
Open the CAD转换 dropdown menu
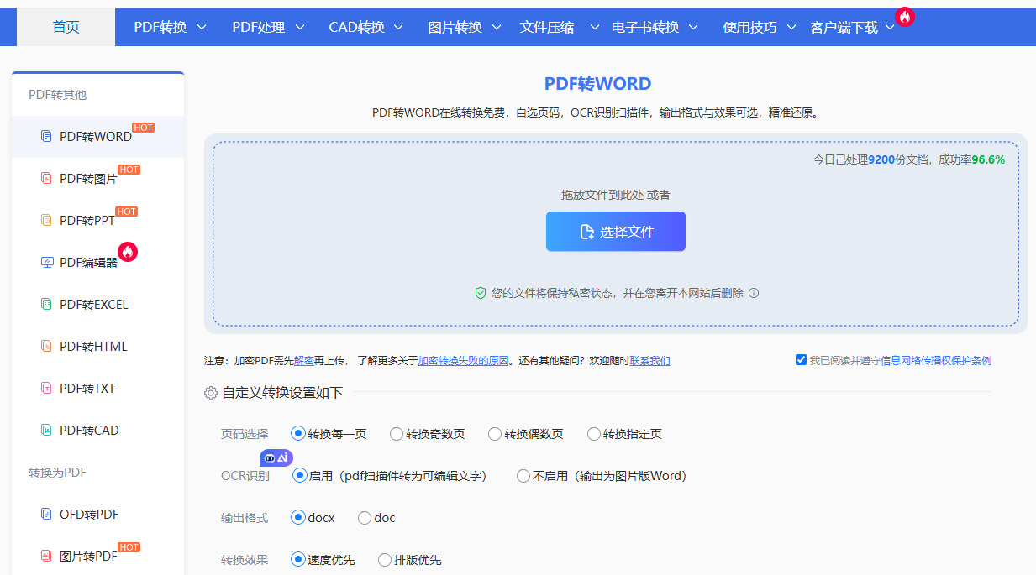(365, 27)
